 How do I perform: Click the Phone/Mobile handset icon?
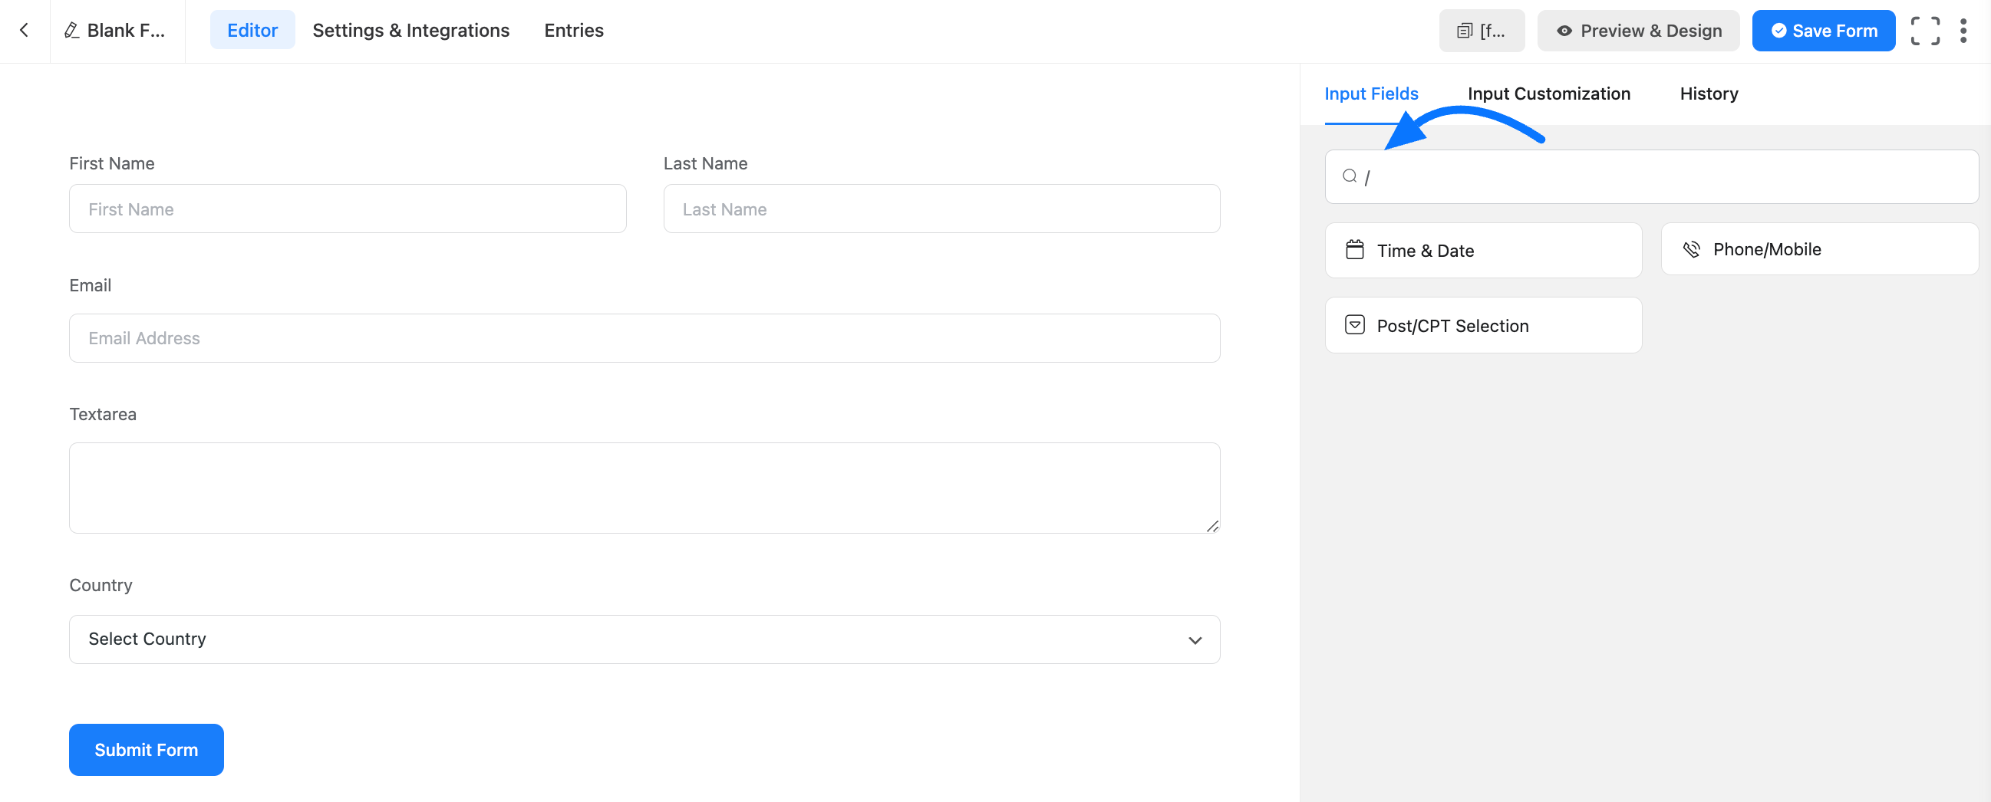point(1691,249)
